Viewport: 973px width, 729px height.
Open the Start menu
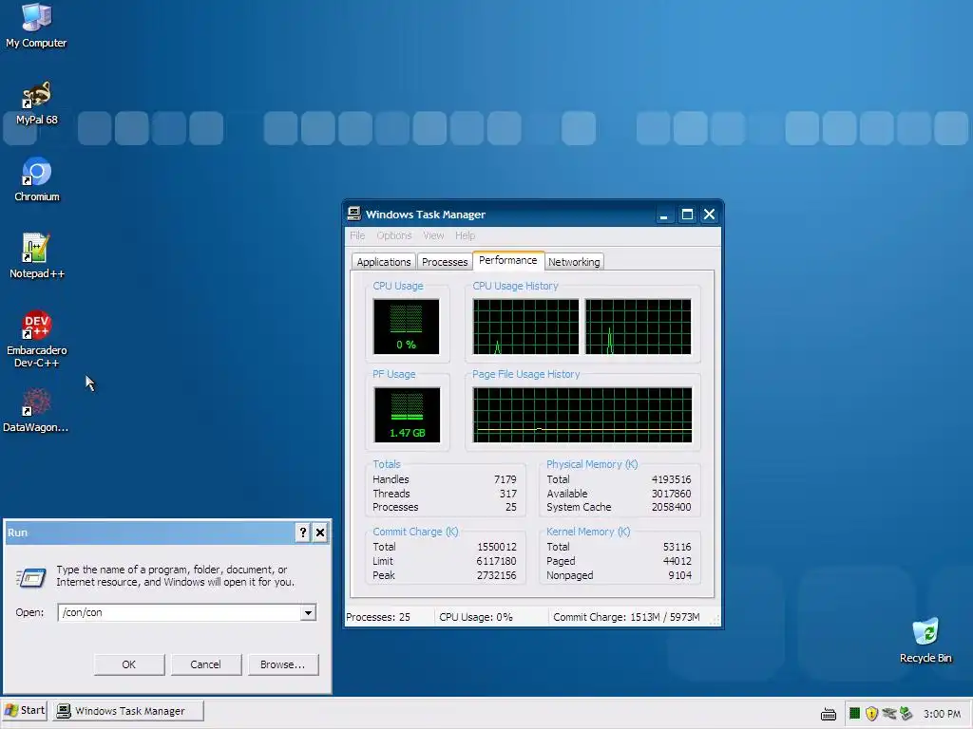[25, 710]
